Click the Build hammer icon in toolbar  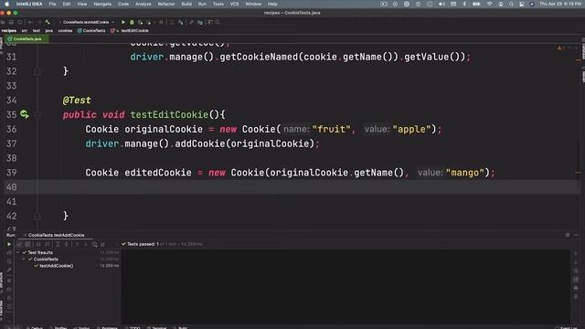click(x=48, y=22)
